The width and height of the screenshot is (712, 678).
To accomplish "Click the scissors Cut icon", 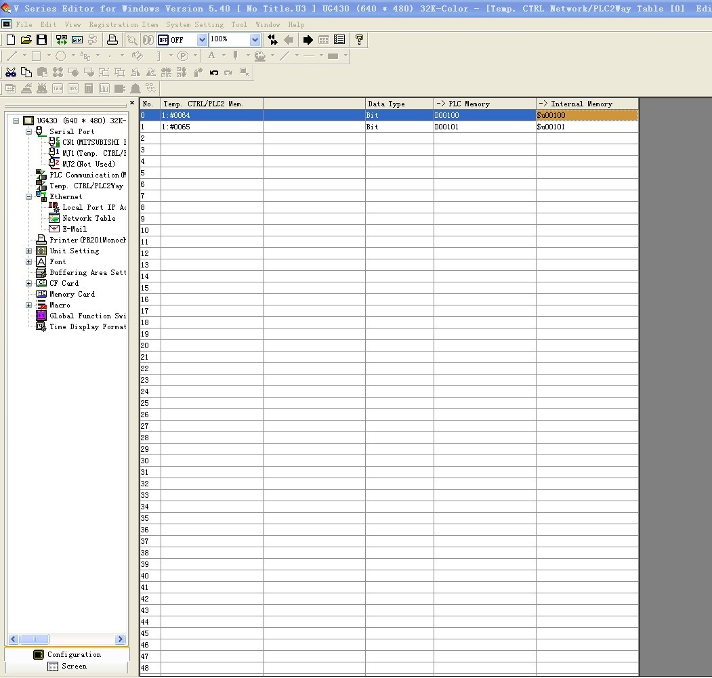I will (x=11, y=72).
